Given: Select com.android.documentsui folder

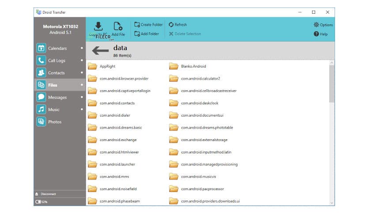Looking at the screenshot, I should (x=196, y=115).
